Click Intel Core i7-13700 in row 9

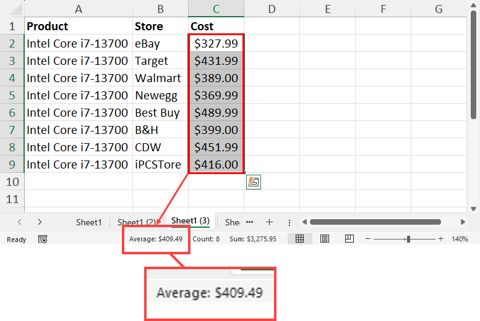tap(79, 164)
